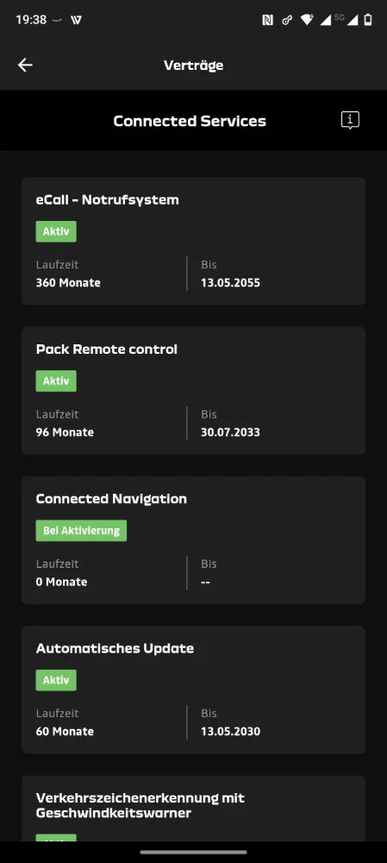Tap the bottom navigation gesture bar

(x=193, y=853)
